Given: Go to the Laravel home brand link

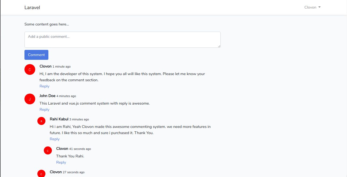Looking at the screenshot, I should pos(32,8).
